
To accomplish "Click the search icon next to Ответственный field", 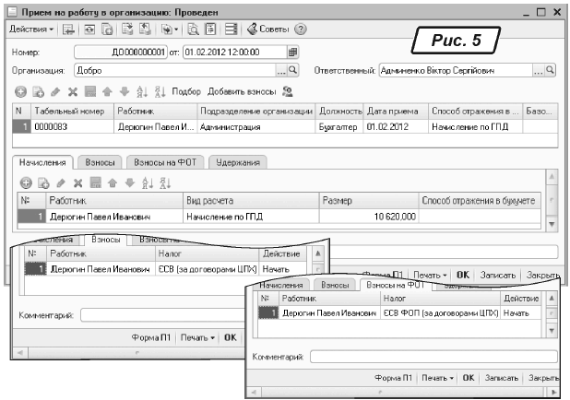I will [x=551, y=70].
